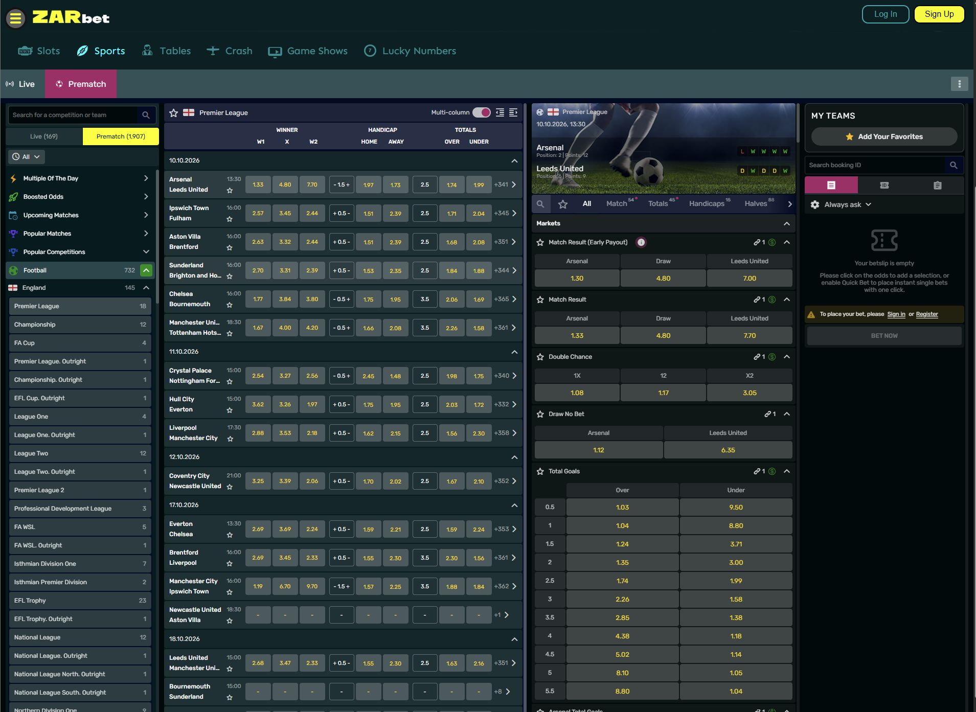Open the Tables section
The height and width of the screenshot is (712, 976).
click(166, 51)
